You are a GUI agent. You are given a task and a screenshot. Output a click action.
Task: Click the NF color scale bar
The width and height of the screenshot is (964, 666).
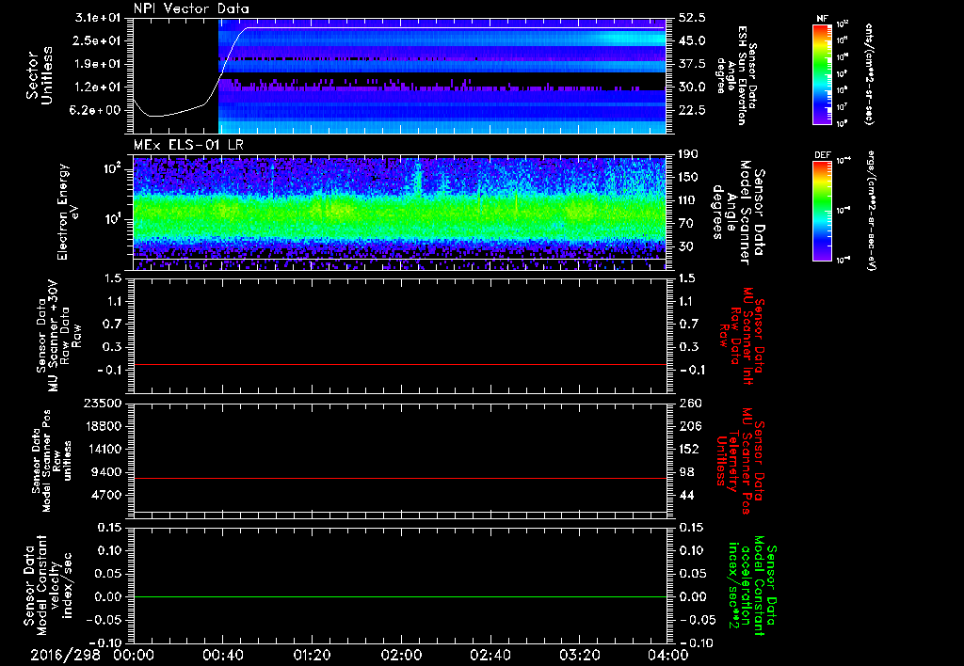(822, 73)
